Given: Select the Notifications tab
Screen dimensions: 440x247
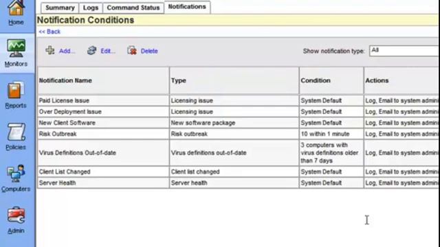Looking at the screenshot, I should (187, 7).
